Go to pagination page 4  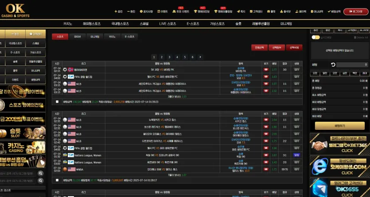177,57
